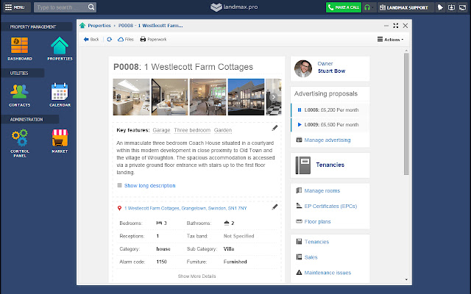Click the monitor screen icon in top bar
This screenshot has height=294, width=471.
463,7
